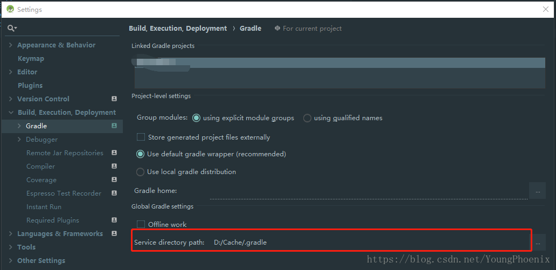Click the project icon next to Coverage
Image resolution: width=556 pixels, height=270 pixels.
point(114,179)
